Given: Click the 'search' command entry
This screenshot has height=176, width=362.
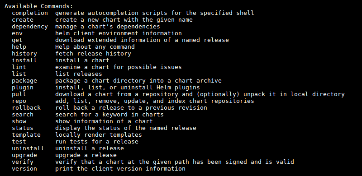Looking at the screenshot, I should point(23,115).
